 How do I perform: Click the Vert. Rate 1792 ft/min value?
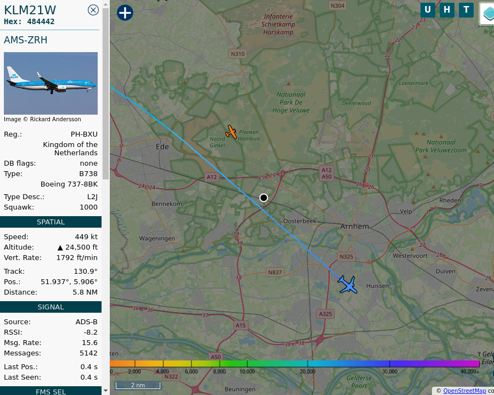(77, 258)
